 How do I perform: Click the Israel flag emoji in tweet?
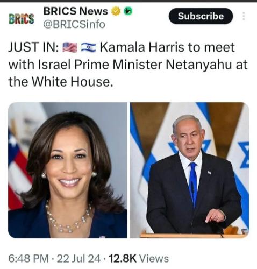(x=88, y=47)
